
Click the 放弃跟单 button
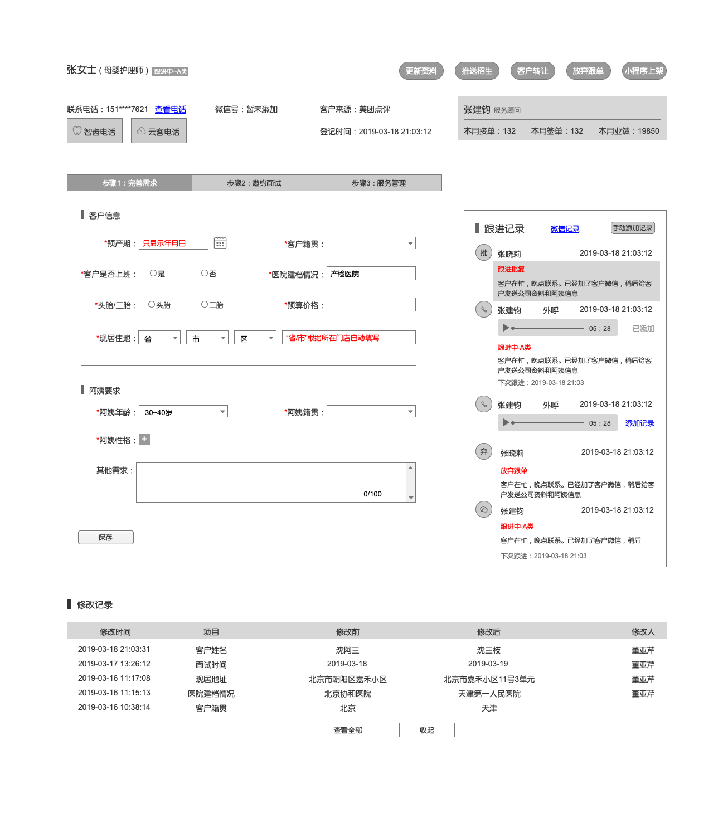[x=589, y=71]
